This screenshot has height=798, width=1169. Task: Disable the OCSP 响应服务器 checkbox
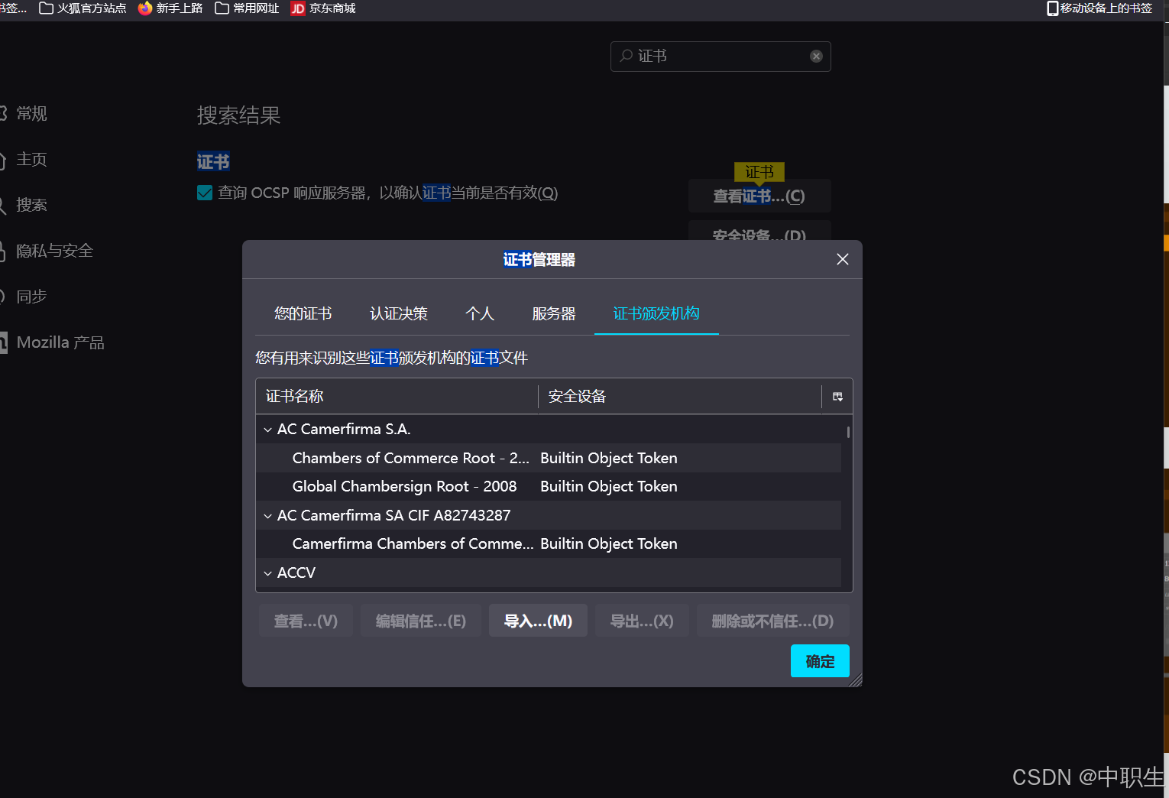[204, 193]
